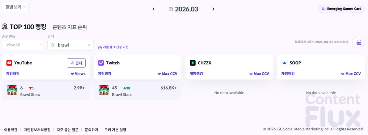This screenshot has width=368, height=135.
Task: Open the 게임 랭크 선정 기준 help link
Action: [x=113, y=47]
